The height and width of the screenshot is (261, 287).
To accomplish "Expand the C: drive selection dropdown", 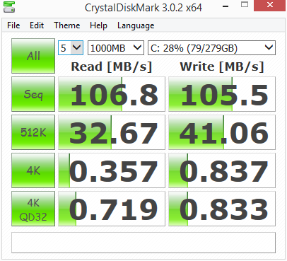I will tap(211, 48).
